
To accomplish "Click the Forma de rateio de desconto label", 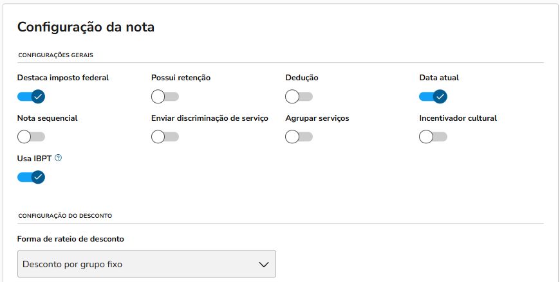I will click(71, 239).
